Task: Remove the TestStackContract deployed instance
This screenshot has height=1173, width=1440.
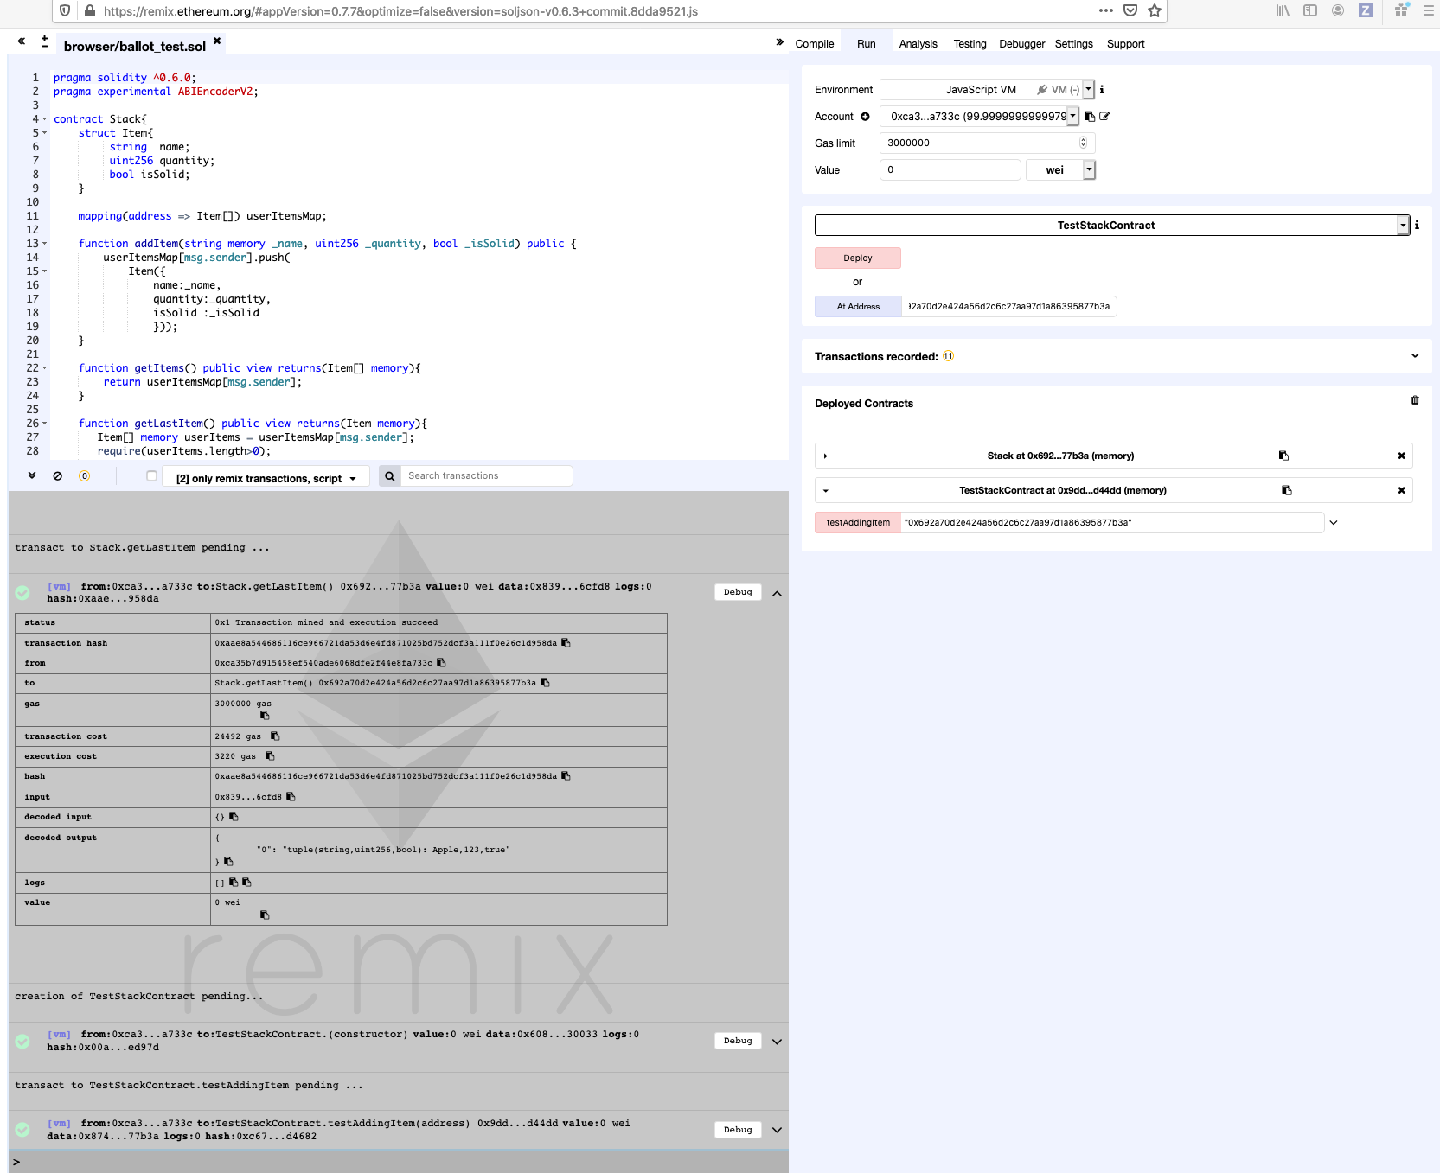Action: (1402, 491)
